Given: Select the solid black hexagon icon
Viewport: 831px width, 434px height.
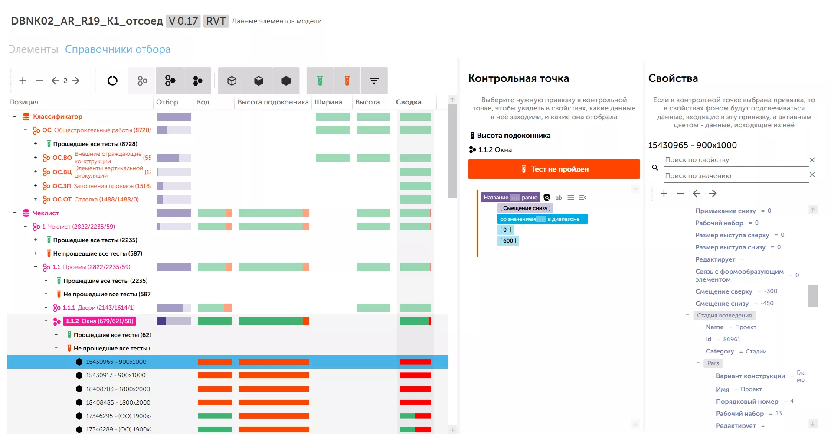Looking at the screenshot, I should (x=286, y=81).
